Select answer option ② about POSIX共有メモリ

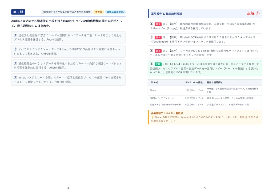[x=68, y=52]
